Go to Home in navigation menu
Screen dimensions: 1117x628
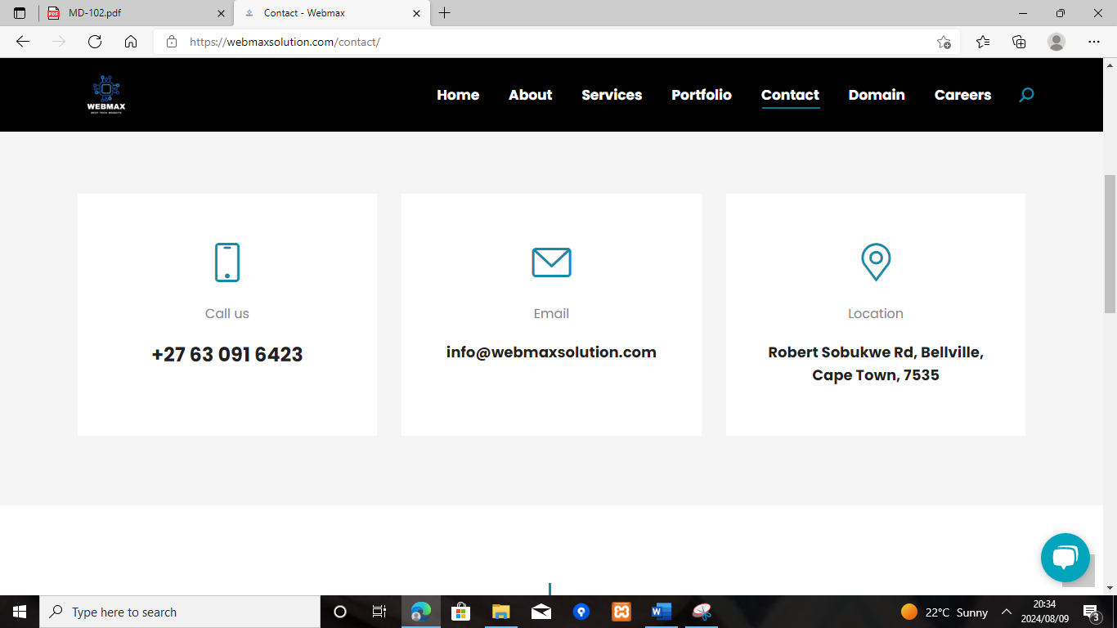click(x=458, y=95)
